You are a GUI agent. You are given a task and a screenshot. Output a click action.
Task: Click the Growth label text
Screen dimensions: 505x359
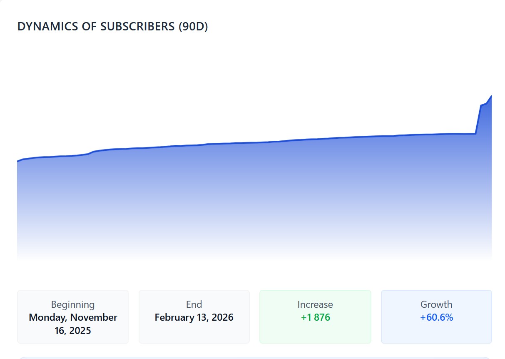click(436, 304)
